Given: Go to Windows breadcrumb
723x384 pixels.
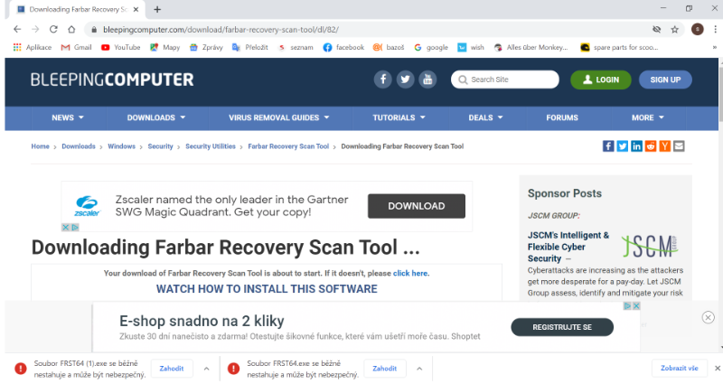Looking at the screenshot, I should pos(122,146).
